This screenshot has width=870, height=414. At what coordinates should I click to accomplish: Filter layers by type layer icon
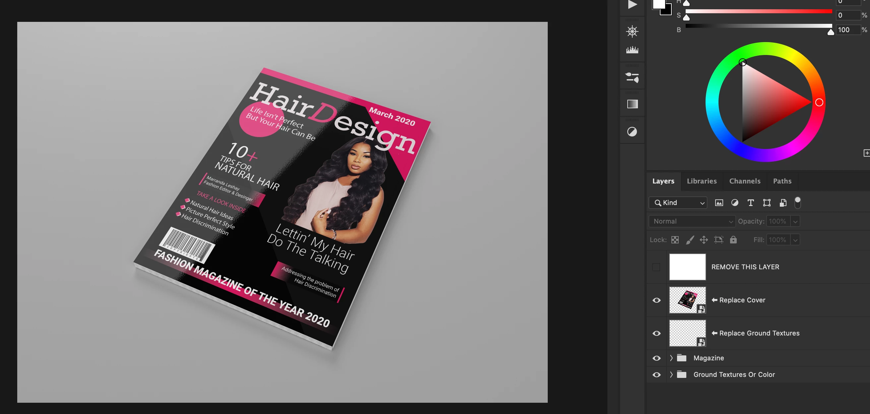point(750,203)
